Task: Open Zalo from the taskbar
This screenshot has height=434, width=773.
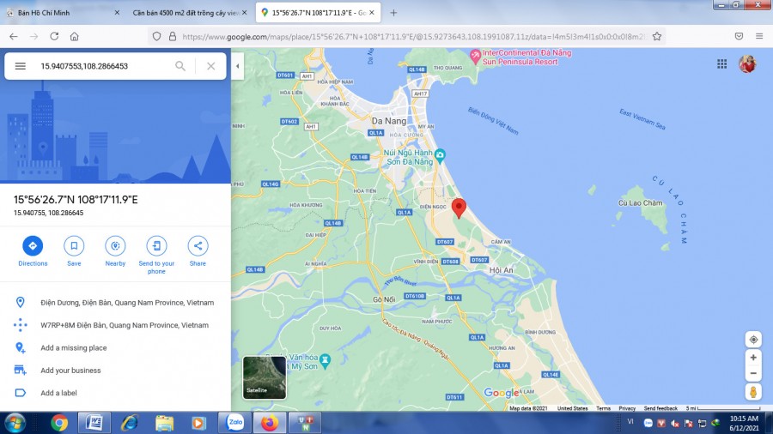Action: tap(234, 422)
